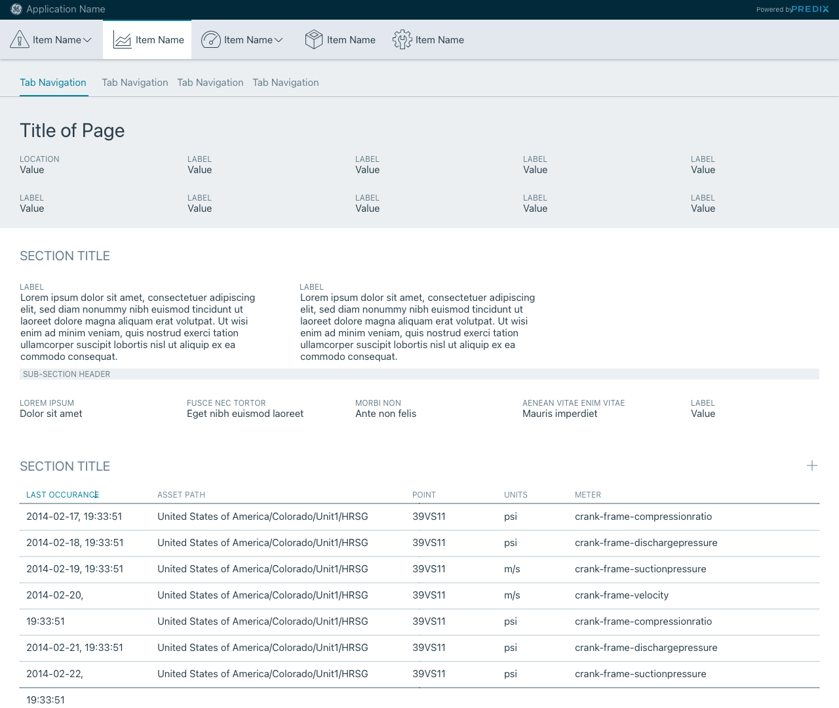The image size is (839, 708).
Task: Select the row dated 2014-02-17, 19:33:51
Action: point(74,517)
